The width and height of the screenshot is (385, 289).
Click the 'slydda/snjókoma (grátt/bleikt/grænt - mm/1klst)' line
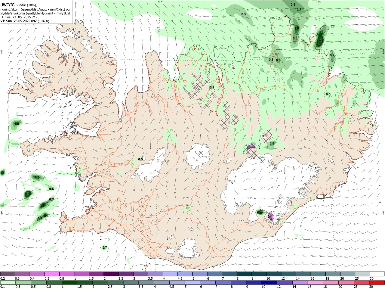(36, 13)
